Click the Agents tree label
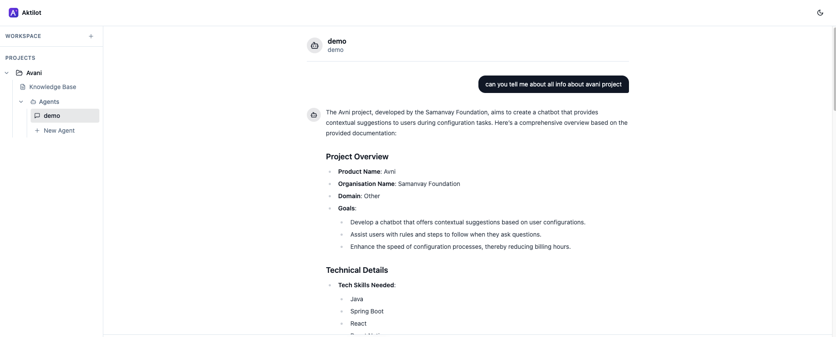The height and width of the screenshot is (337, 836). coord(49,102)
